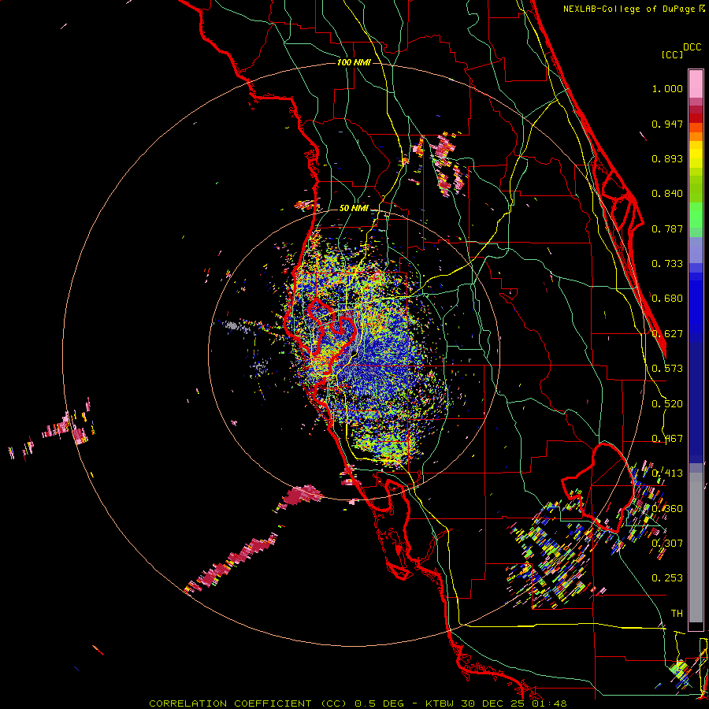Click the TH legend label
Image resolution: width=709 pixels, height=709 pixels.
click(x=677, y=613)
